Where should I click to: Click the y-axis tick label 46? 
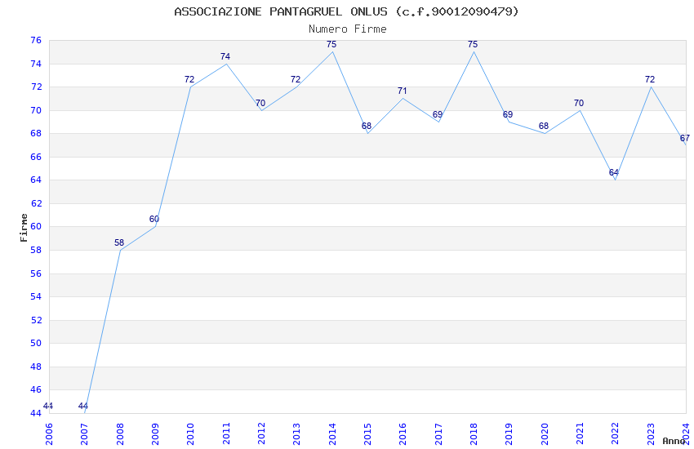click(x=36, y=389)
